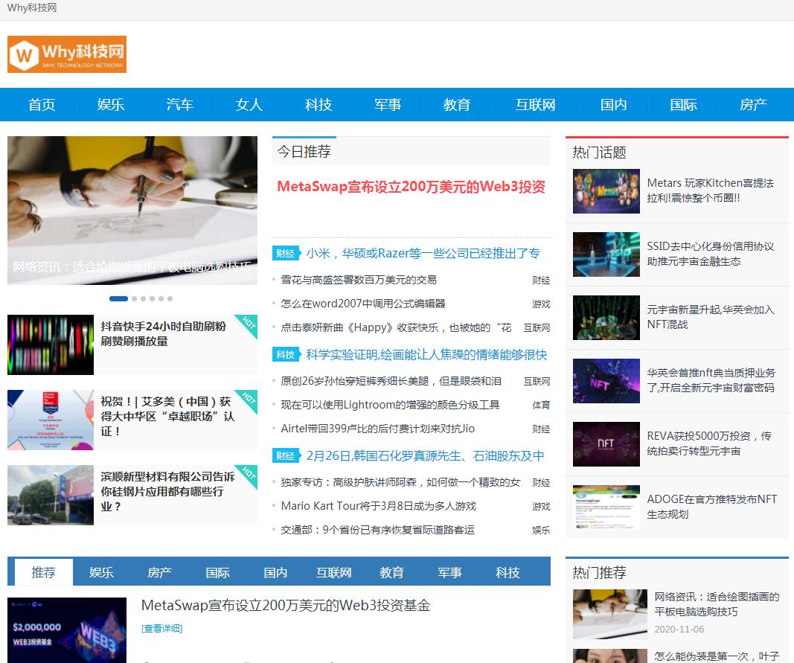Viewport: 794px width, 663px height.
Task: Switch to 娱乐 tab in lower section
Action: (x=101, y=572)
